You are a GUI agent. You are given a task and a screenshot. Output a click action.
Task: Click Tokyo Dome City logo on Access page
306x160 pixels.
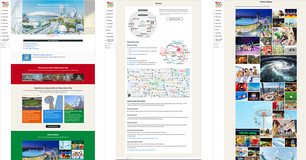[x=110, y=4]
